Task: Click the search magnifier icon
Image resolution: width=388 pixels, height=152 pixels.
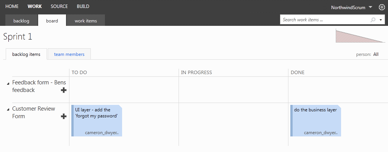Action: point(373,20)
